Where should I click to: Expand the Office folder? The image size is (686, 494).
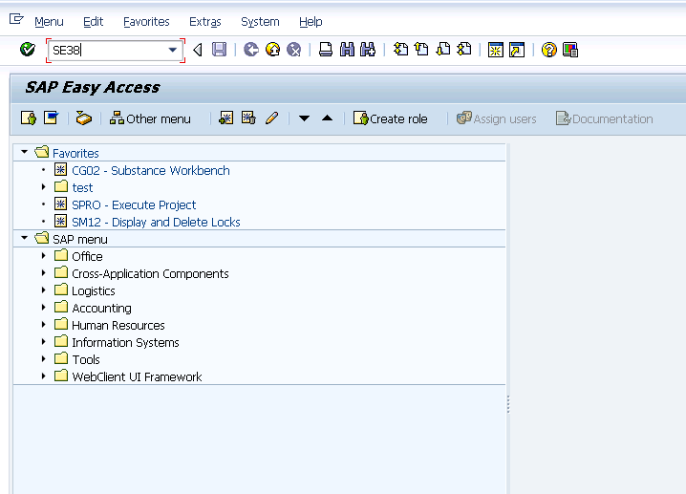click(43, 255)
